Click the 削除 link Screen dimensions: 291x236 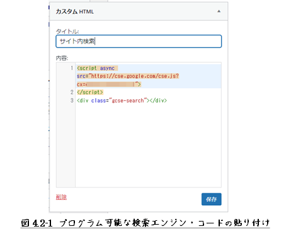pyautogui.click(x=61, y=197)
